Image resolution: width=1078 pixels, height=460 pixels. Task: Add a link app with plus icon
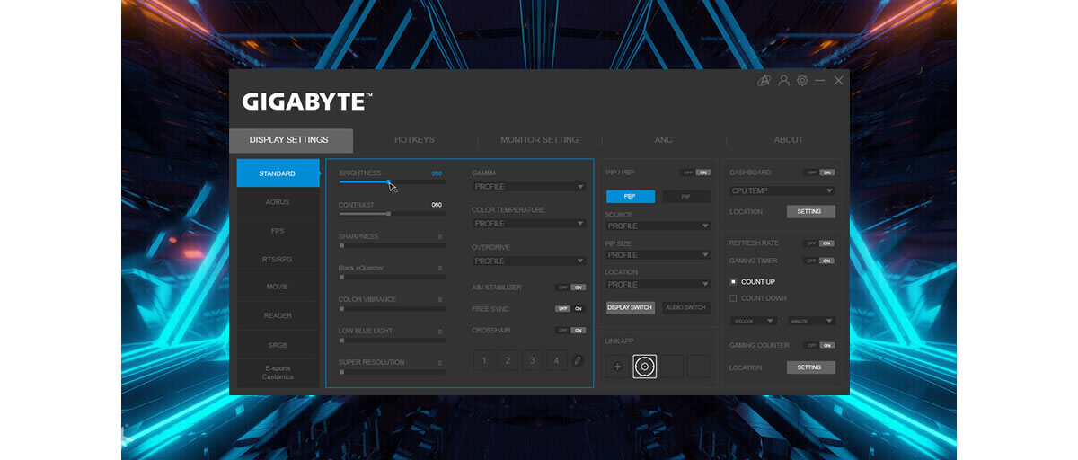[617, 367]
